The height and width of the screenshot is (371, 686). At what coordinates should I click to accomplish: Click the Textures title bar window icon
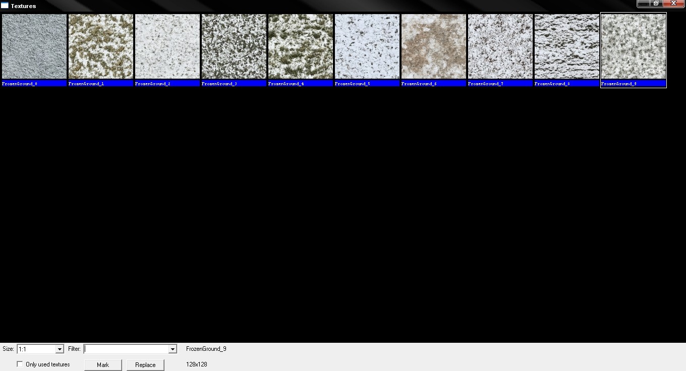pos(5,6)
